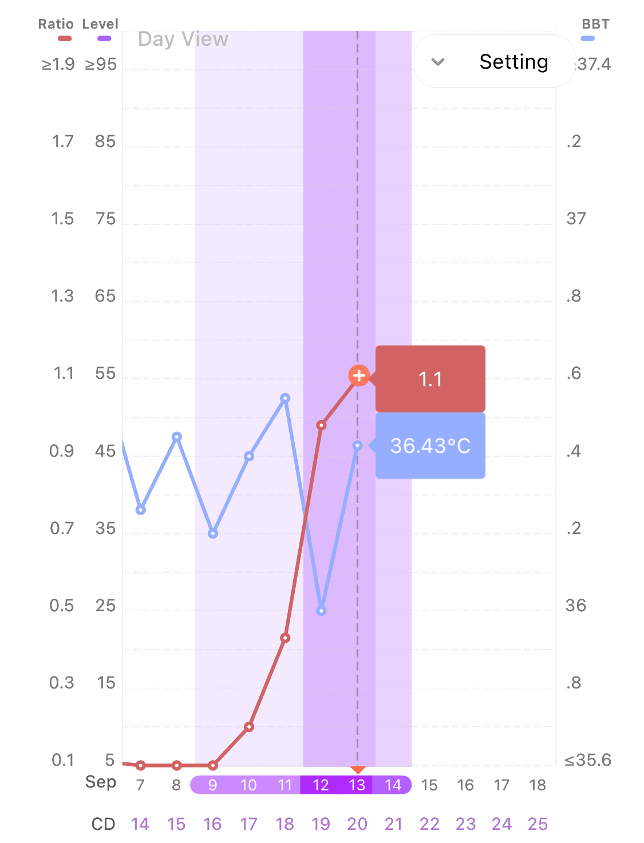644x843 pixels.
Task: Expand the Setting dropdown chevron
Action: [438, 62]
